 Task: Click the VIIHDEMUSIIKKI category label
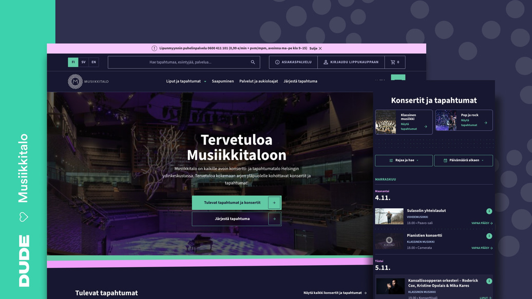[x=417, y=217]
